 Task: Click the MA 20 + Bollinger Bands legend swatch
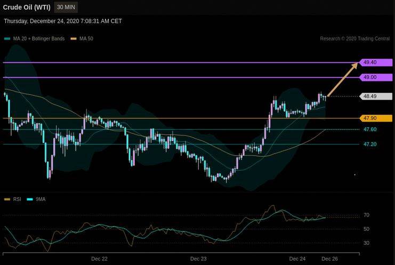tap(7, 39)
